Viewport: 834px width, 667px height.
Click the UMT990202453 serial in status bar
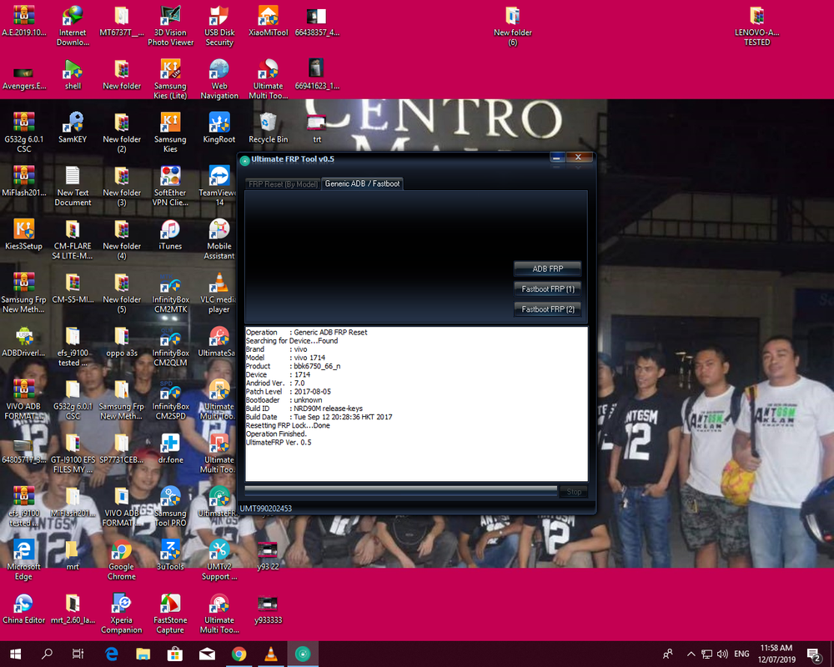point(265,509)
